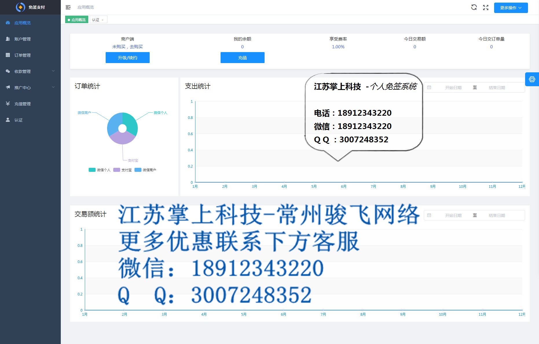Click the refresh icon in header
Image resolution: width=539 pixels, height=344 pixels.
(x=474, y=8)
